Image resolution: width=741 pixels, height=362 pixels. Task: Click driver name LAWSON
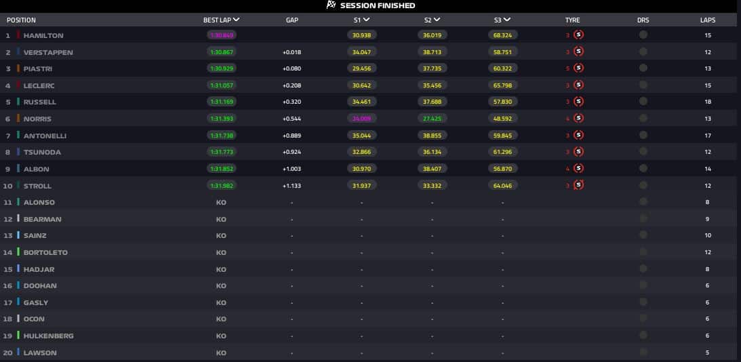40,353
